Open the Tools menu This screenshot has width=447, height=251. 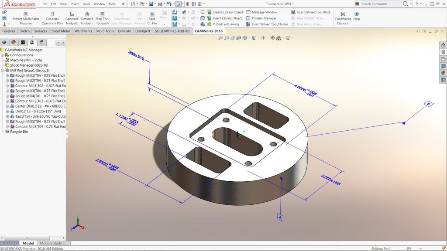coord(86,4)
